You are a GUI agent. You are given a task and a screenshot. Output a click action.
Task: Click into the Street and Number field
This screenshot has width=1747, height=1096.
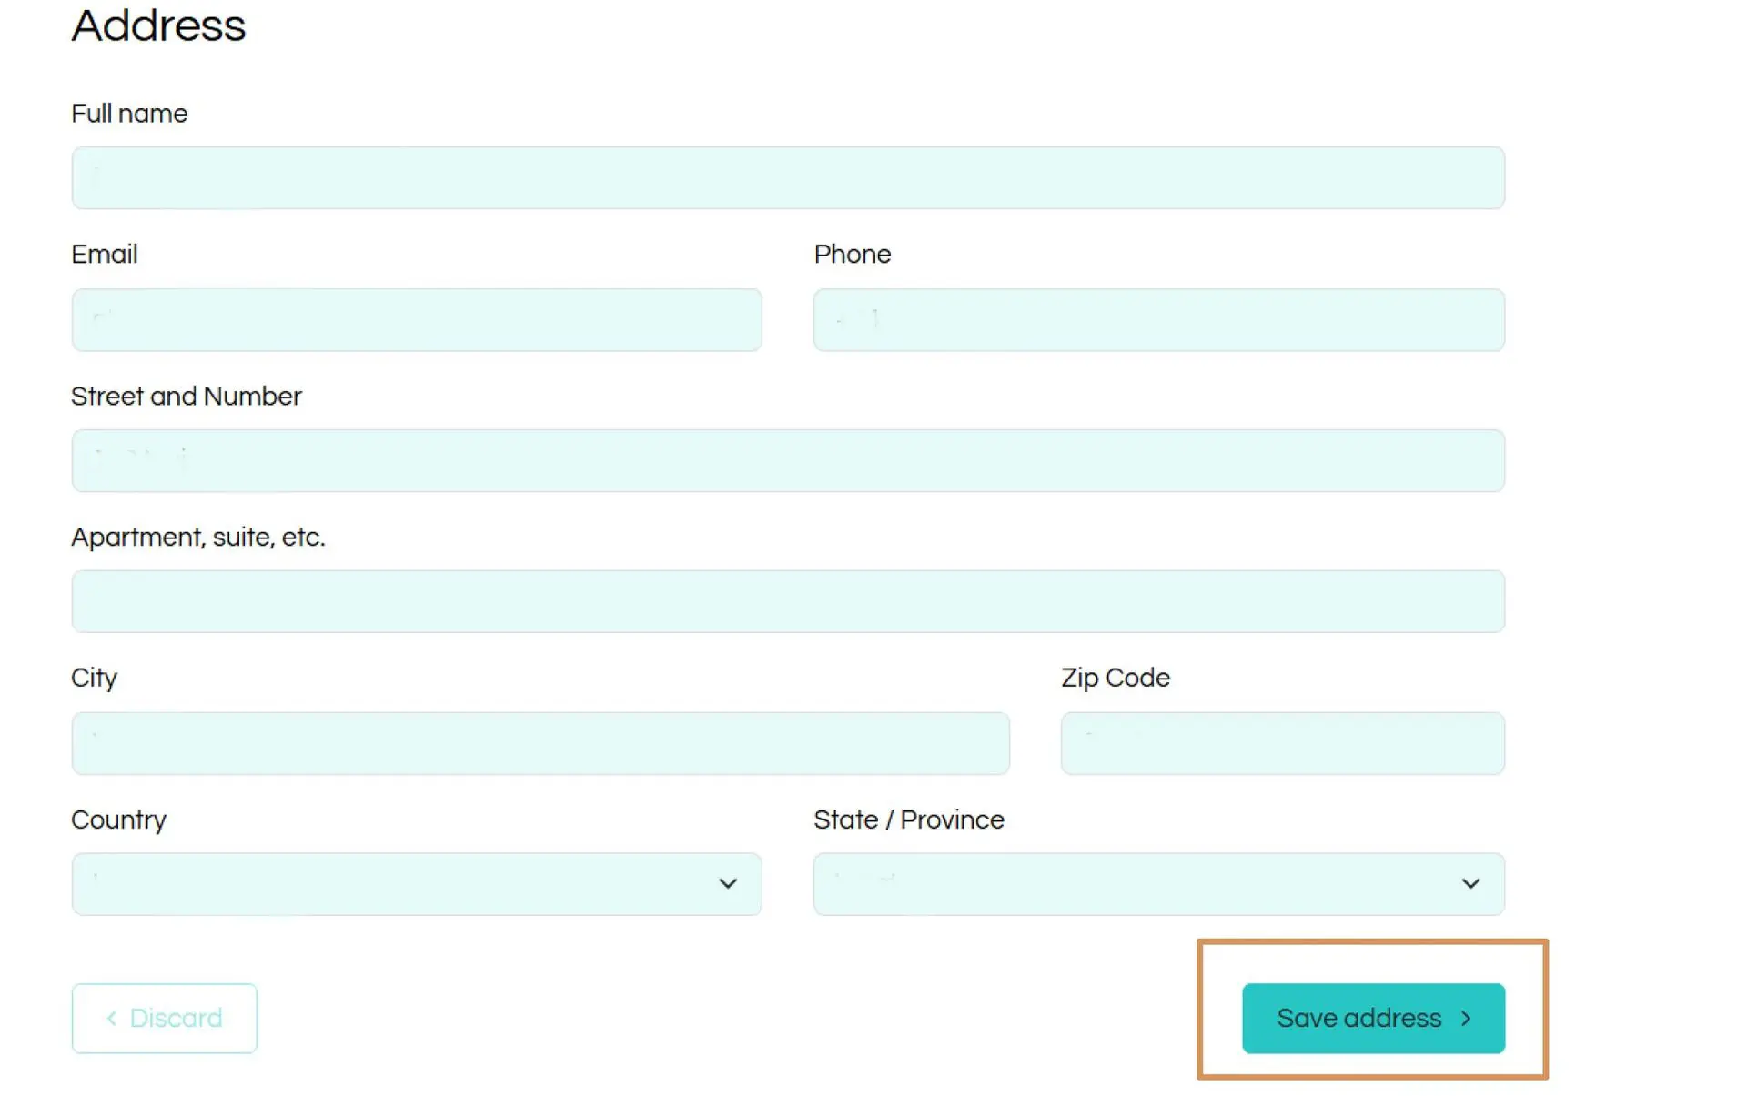click(x=788, y=460)
